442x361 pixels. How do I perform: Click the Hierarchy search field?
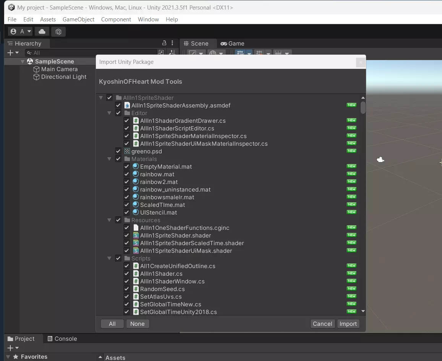coord(91,53)
